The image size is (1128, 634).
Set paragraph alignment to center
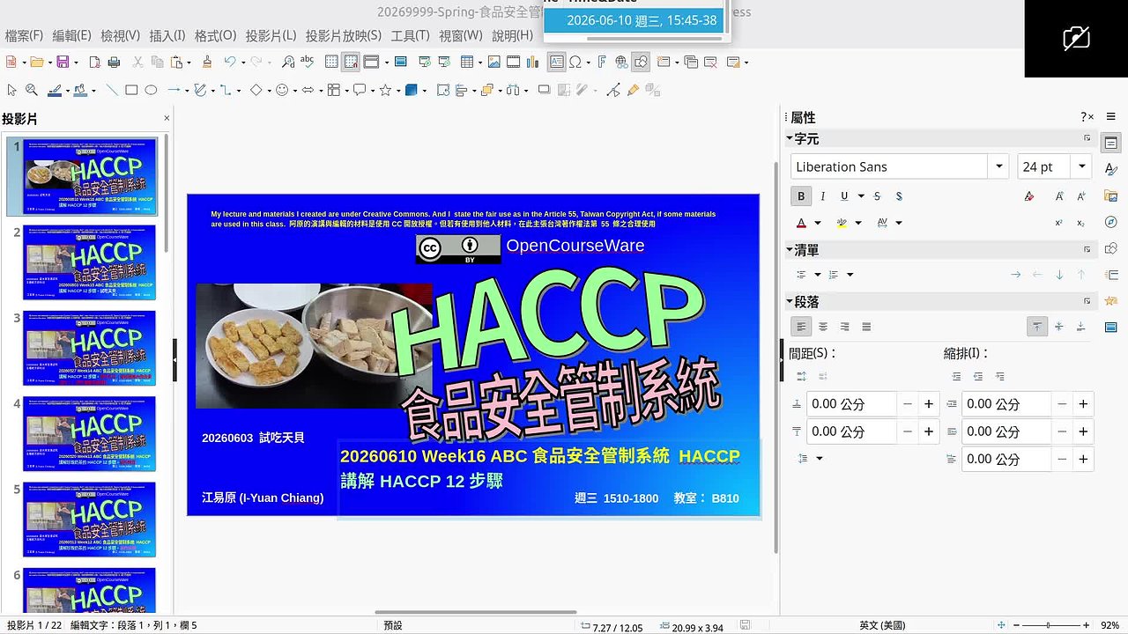pyautogui.click(x=823, y=327)
